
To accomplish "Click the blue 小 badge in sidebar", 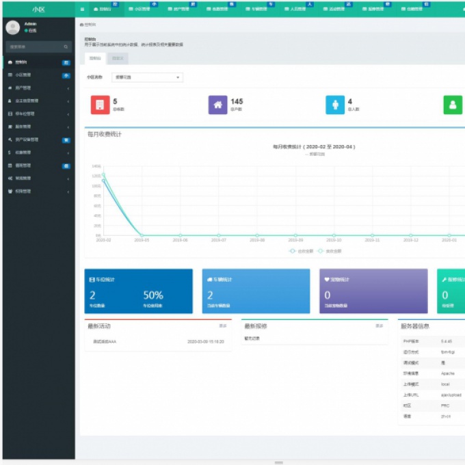I will point(66,76).
